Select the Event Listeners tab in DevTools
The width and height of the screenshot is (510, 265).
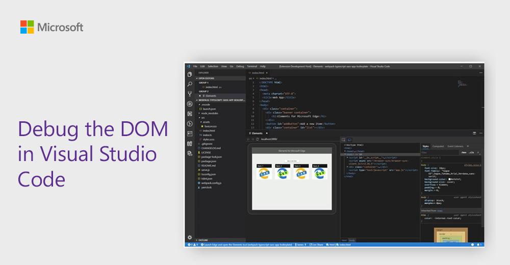(455, 146)
